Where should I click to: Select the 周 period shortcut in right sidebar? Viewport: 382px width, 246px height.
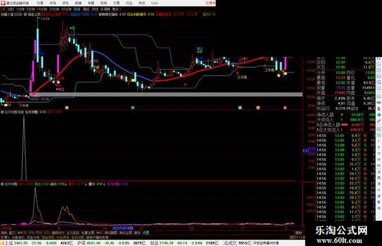(x=379, y=178)
